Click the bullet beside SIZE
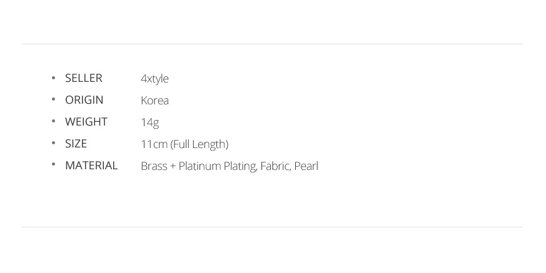The height and width of the screenshot is (273, 546). (x=53, y=143)
